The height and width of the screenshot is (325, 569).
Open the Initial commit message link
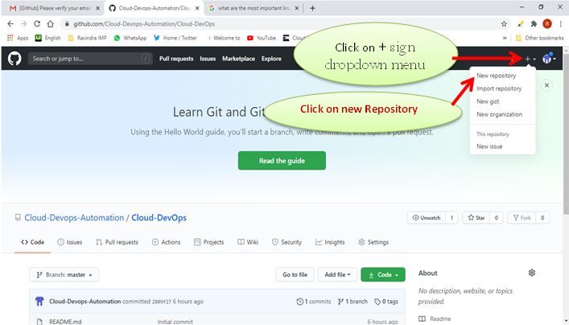coord(175,321)
